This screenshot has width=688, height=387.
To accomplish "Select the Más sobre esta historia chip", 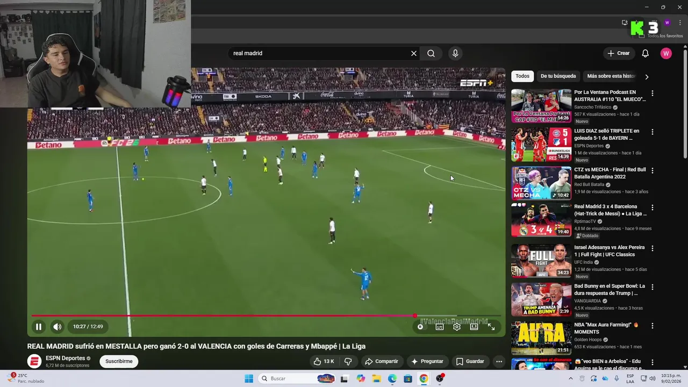I will pyautogui.click(x=611, y=76).
